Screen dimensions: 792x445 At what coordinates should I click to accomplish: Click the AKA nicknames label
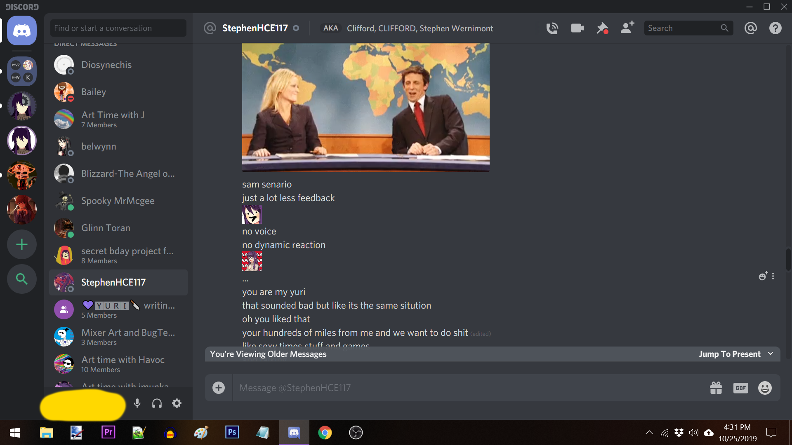point(330,28)
